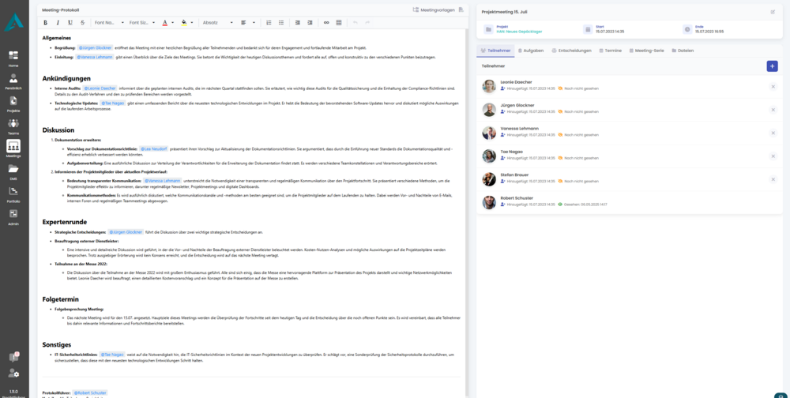The image size is (790, 398).
Task: Open the font name dropdown
Action: pyautogui.click(x=108, y=23)
